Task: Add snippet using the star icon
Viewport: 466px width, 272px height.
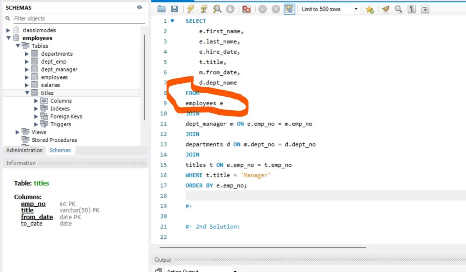Action: 370,9
